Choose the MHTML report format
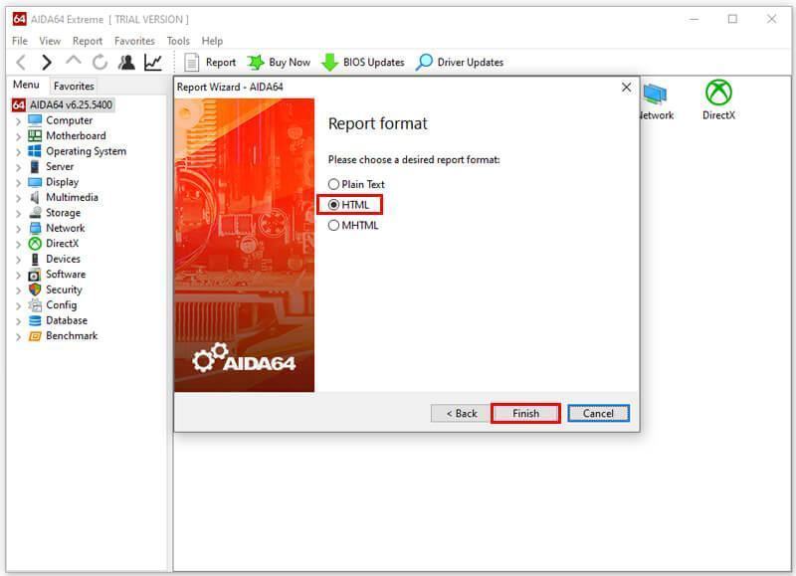The height and width of the screenshot is (576, 796). click(x=334, y=225)
